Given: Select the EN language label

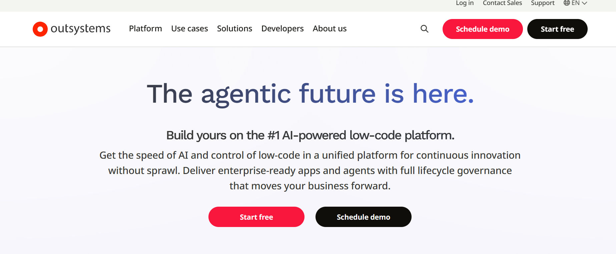Looking at the screenshot, I should coord(575,3).
